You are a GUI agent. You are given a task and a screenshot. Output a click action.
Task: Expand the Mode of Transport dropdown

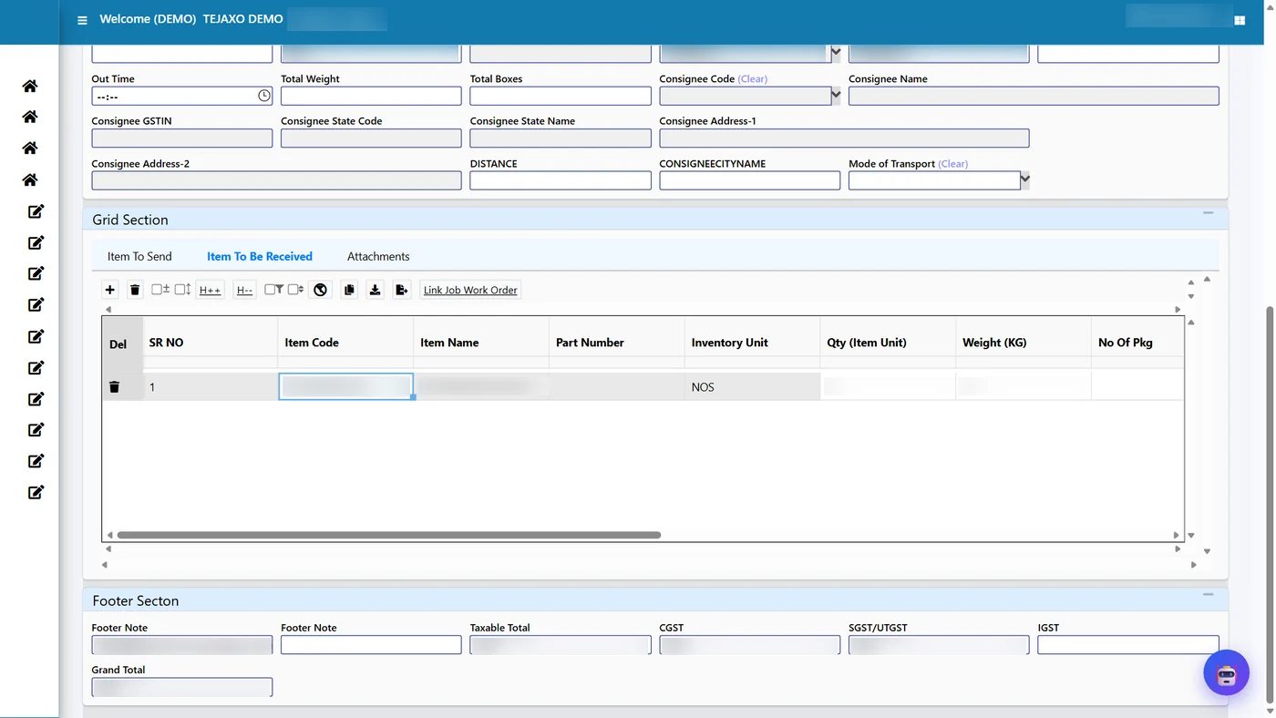point(1024,180)
